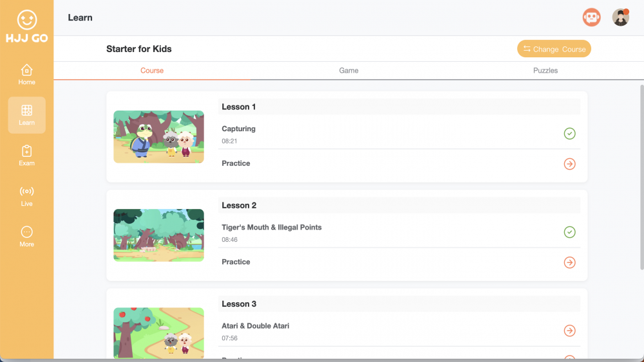The width and height of the screenshot is (644, 362).
Task: Switch to the Game tab
Action: [x=348, y=71]
